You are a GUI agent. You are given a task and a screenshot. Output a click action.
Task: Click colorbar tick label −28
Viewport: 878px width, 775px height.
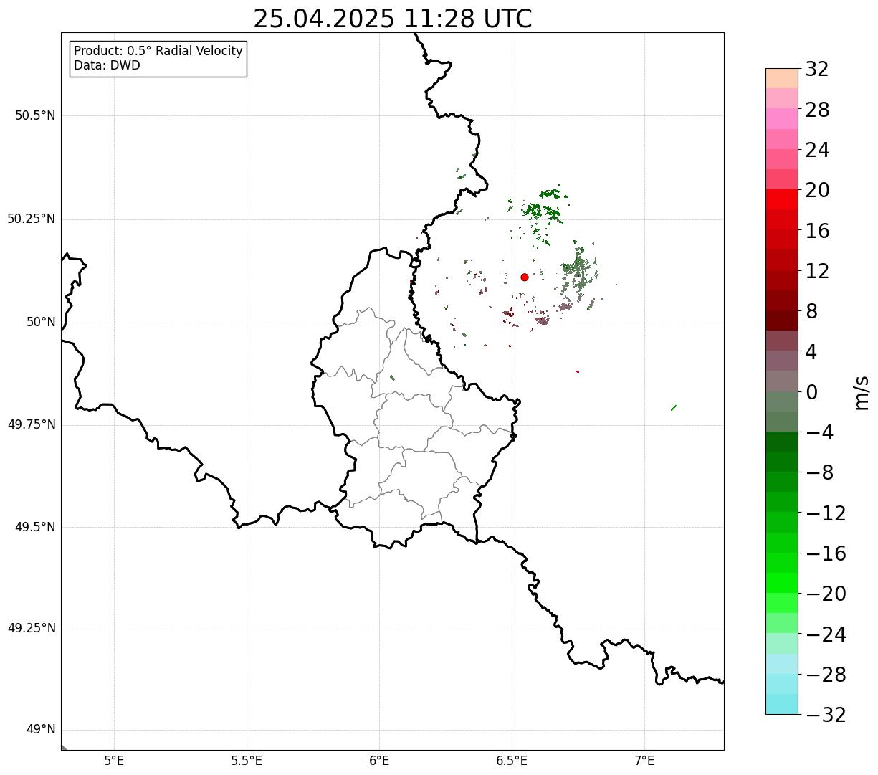click(826, 675)
